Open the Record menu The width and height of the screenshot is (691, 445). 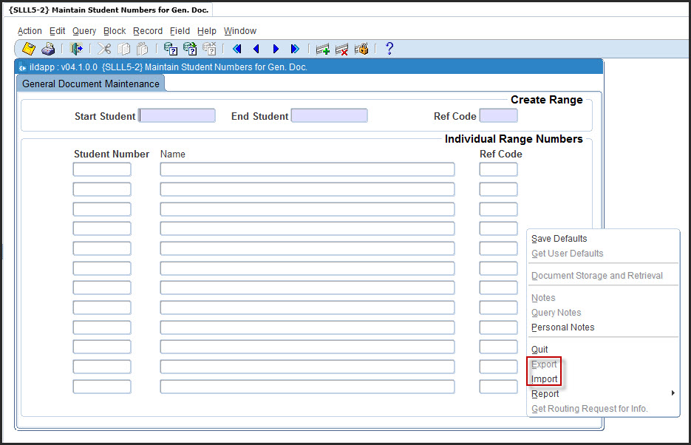tap(148, 31)
